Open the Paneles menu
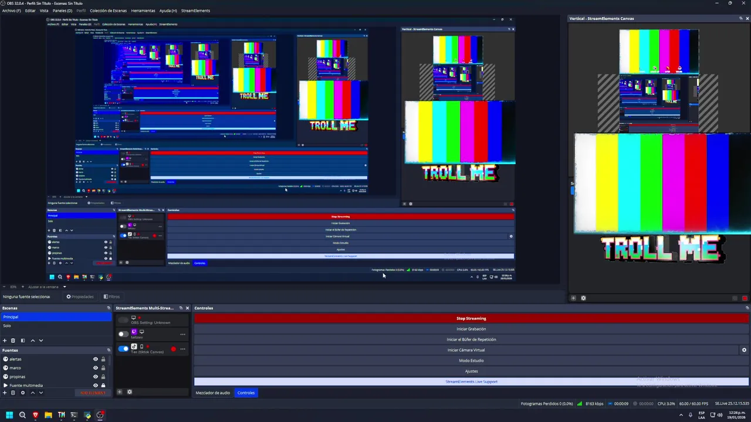 point(63,11)
